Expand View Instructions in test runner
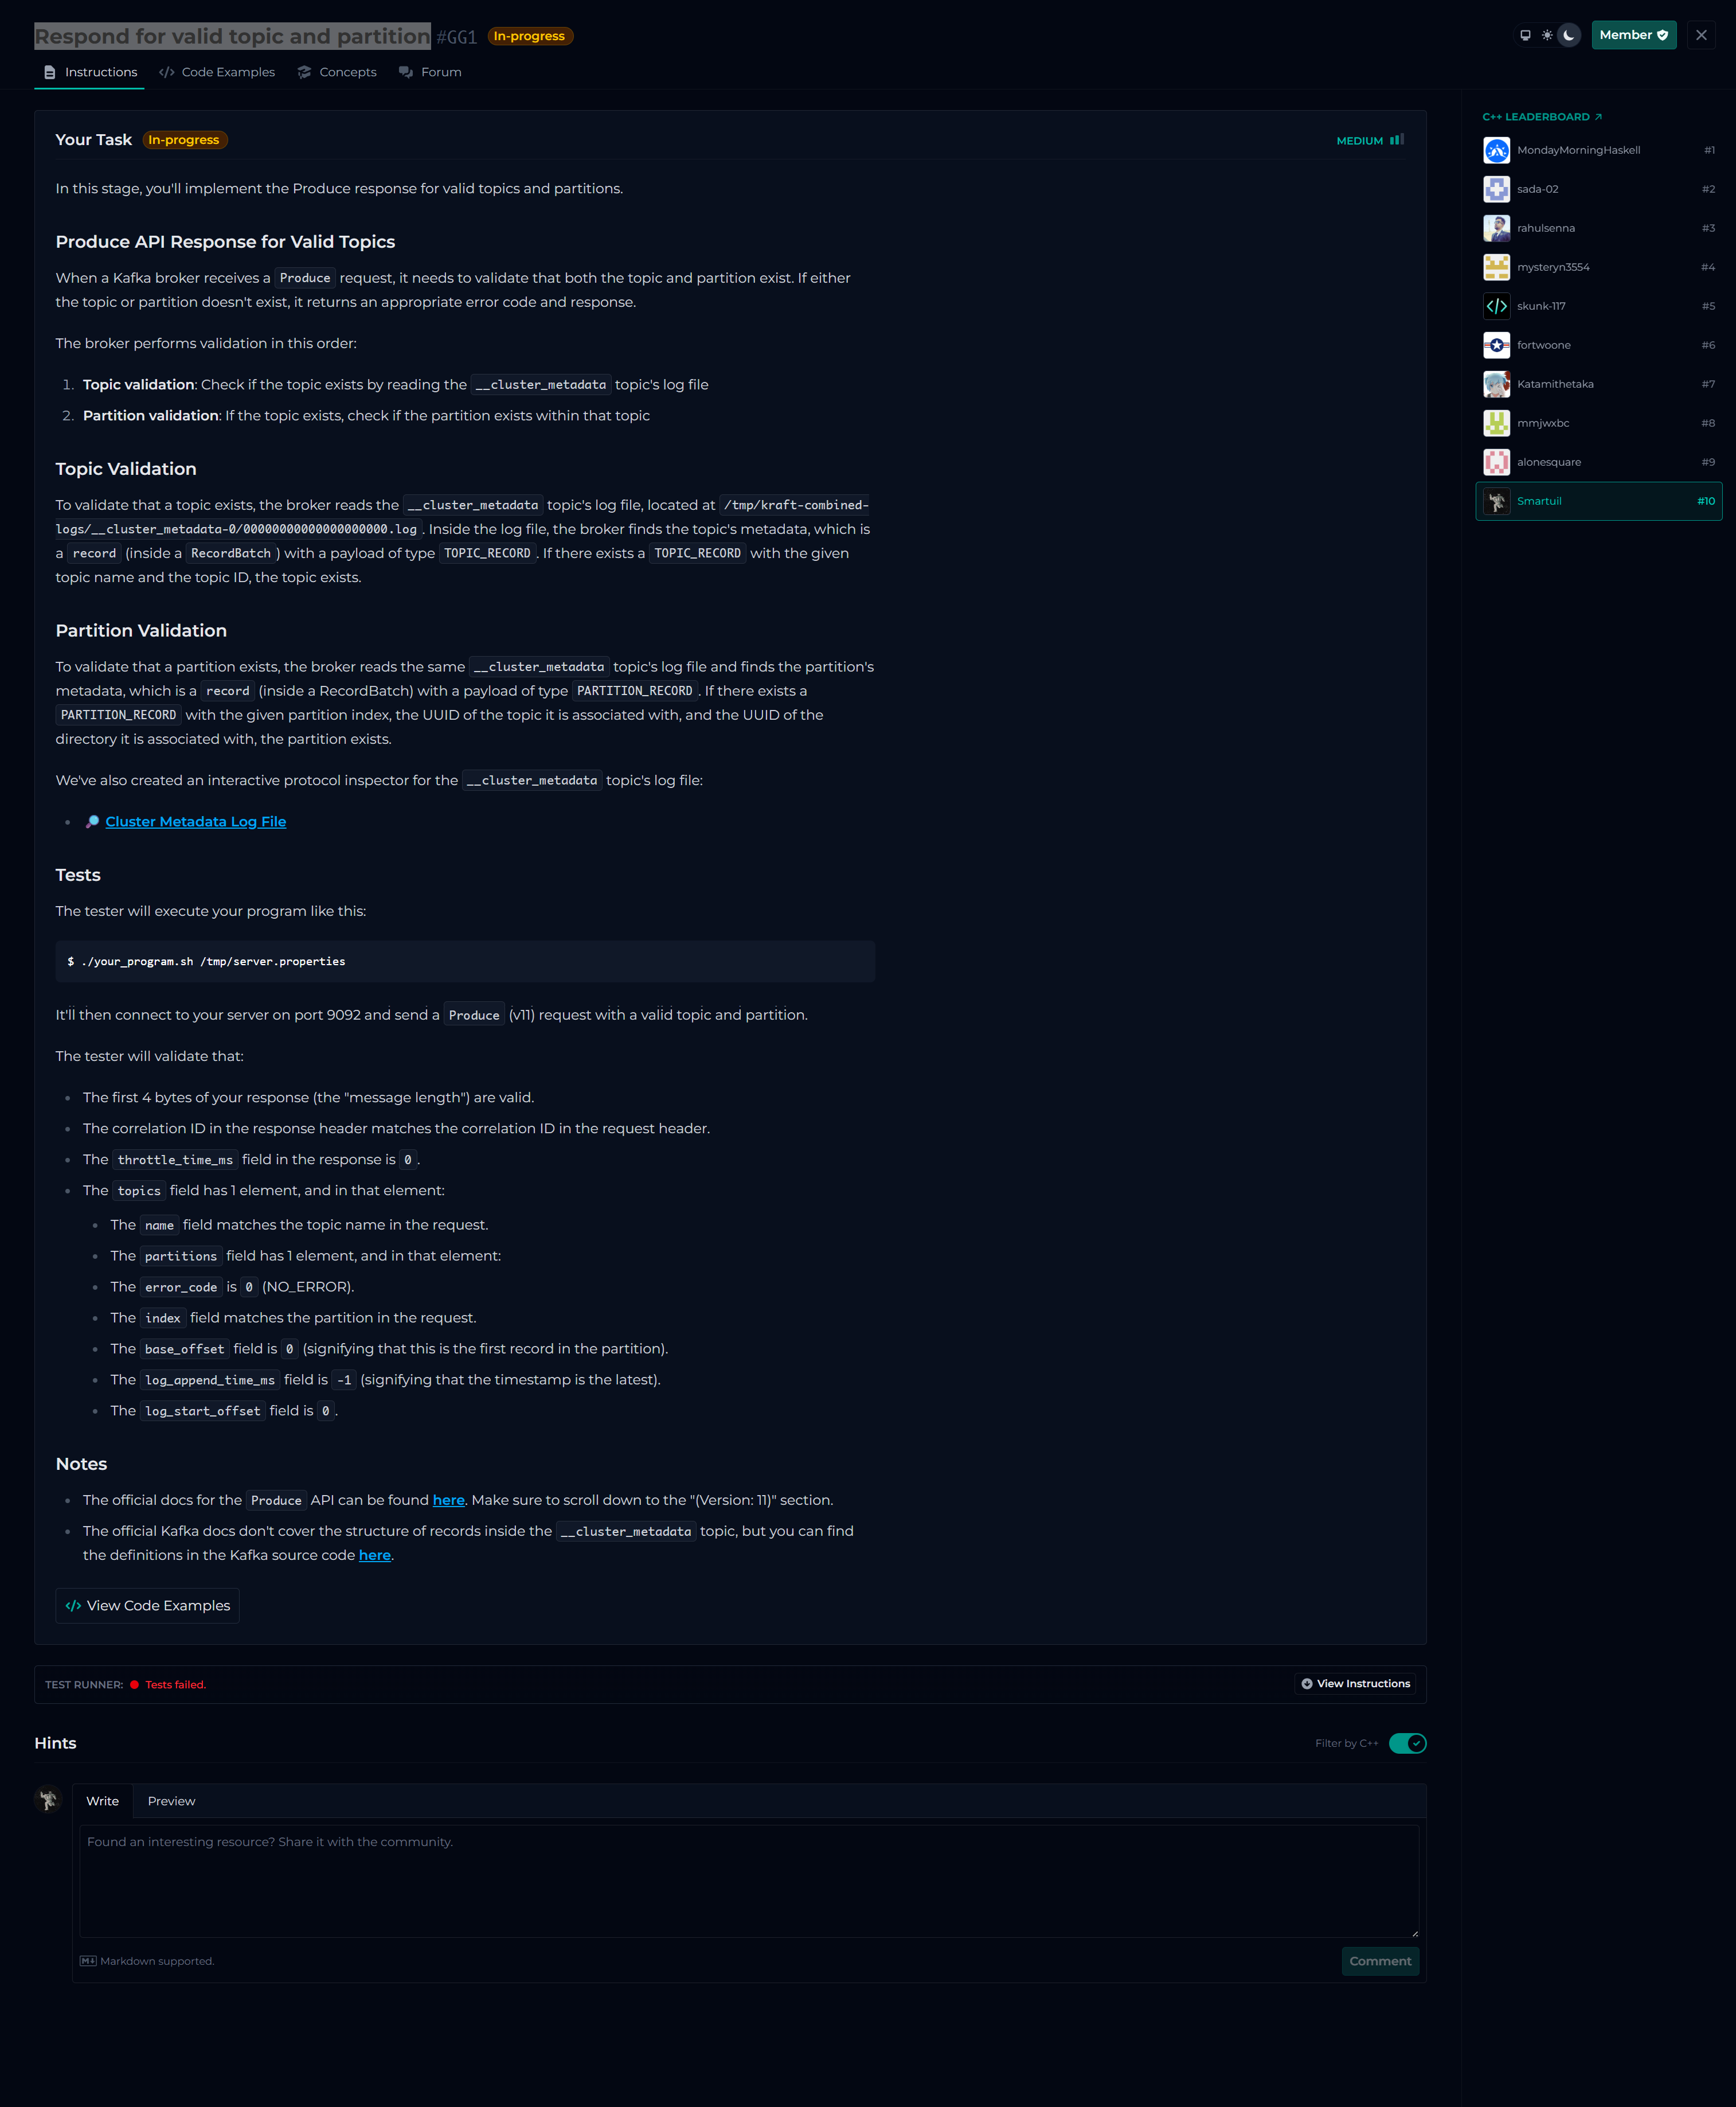Image resolution: width=1736 pixels, height=2107 pixels. [1355, 1684]
